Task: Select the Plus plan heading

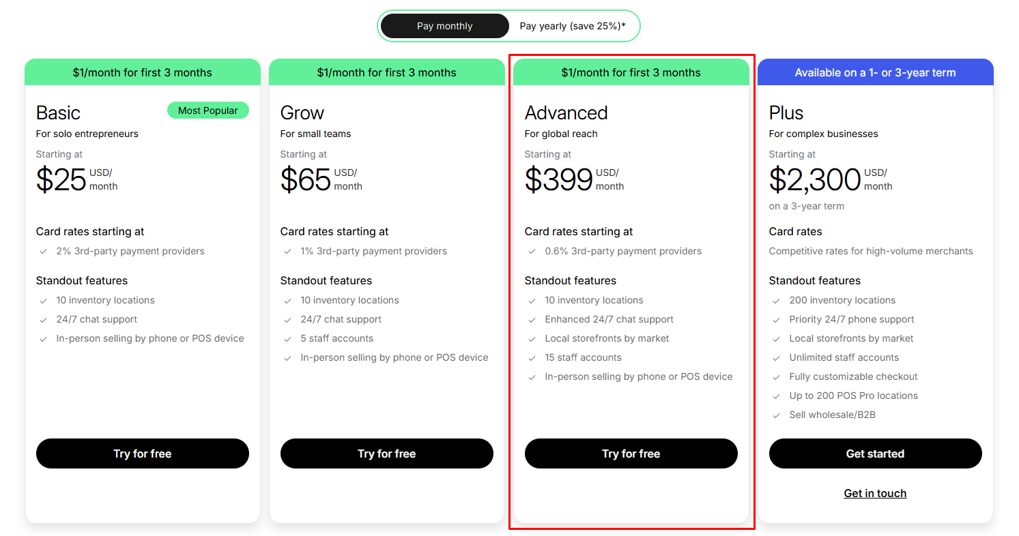Action: pyautogui.click(x=786, y=113)
